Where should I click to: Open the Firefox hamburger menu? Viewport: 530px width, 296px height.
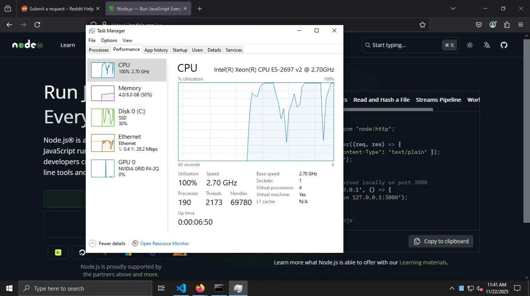(x=521, y=25)
